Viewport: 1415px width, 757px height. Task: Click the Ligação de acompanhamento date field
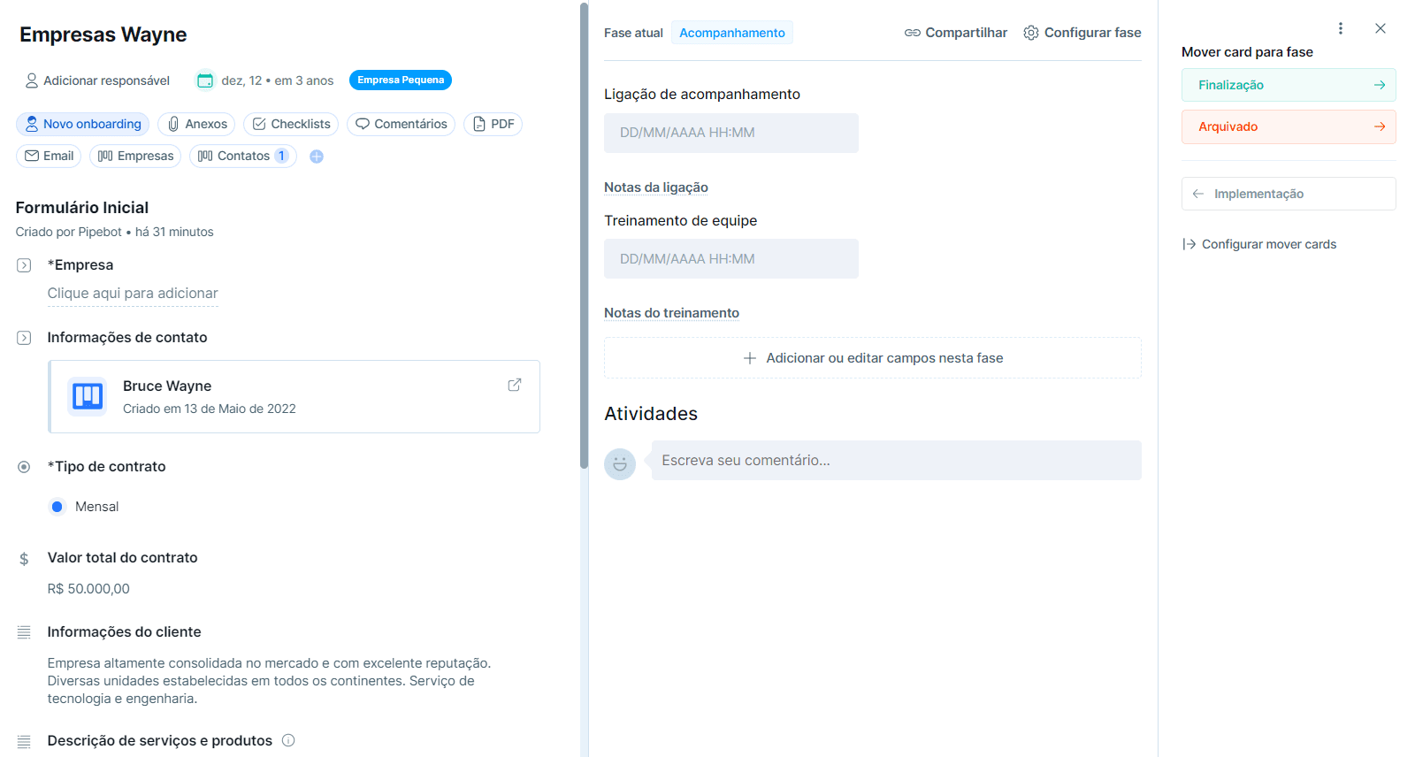coord(731,133)
